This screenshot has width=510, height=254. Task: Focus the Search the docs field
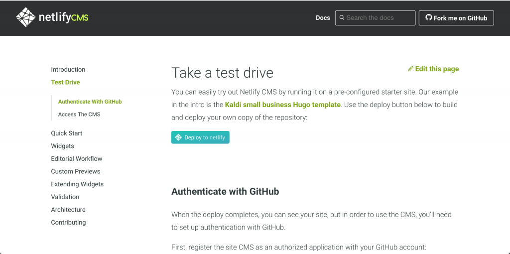tap(375, 18)
